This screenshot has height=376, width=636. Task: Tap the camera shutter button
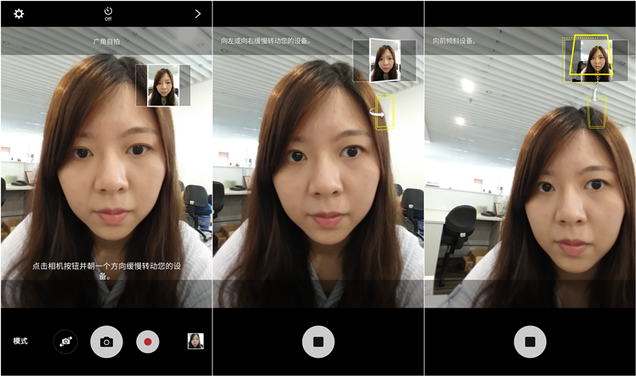tap(107, 342)
